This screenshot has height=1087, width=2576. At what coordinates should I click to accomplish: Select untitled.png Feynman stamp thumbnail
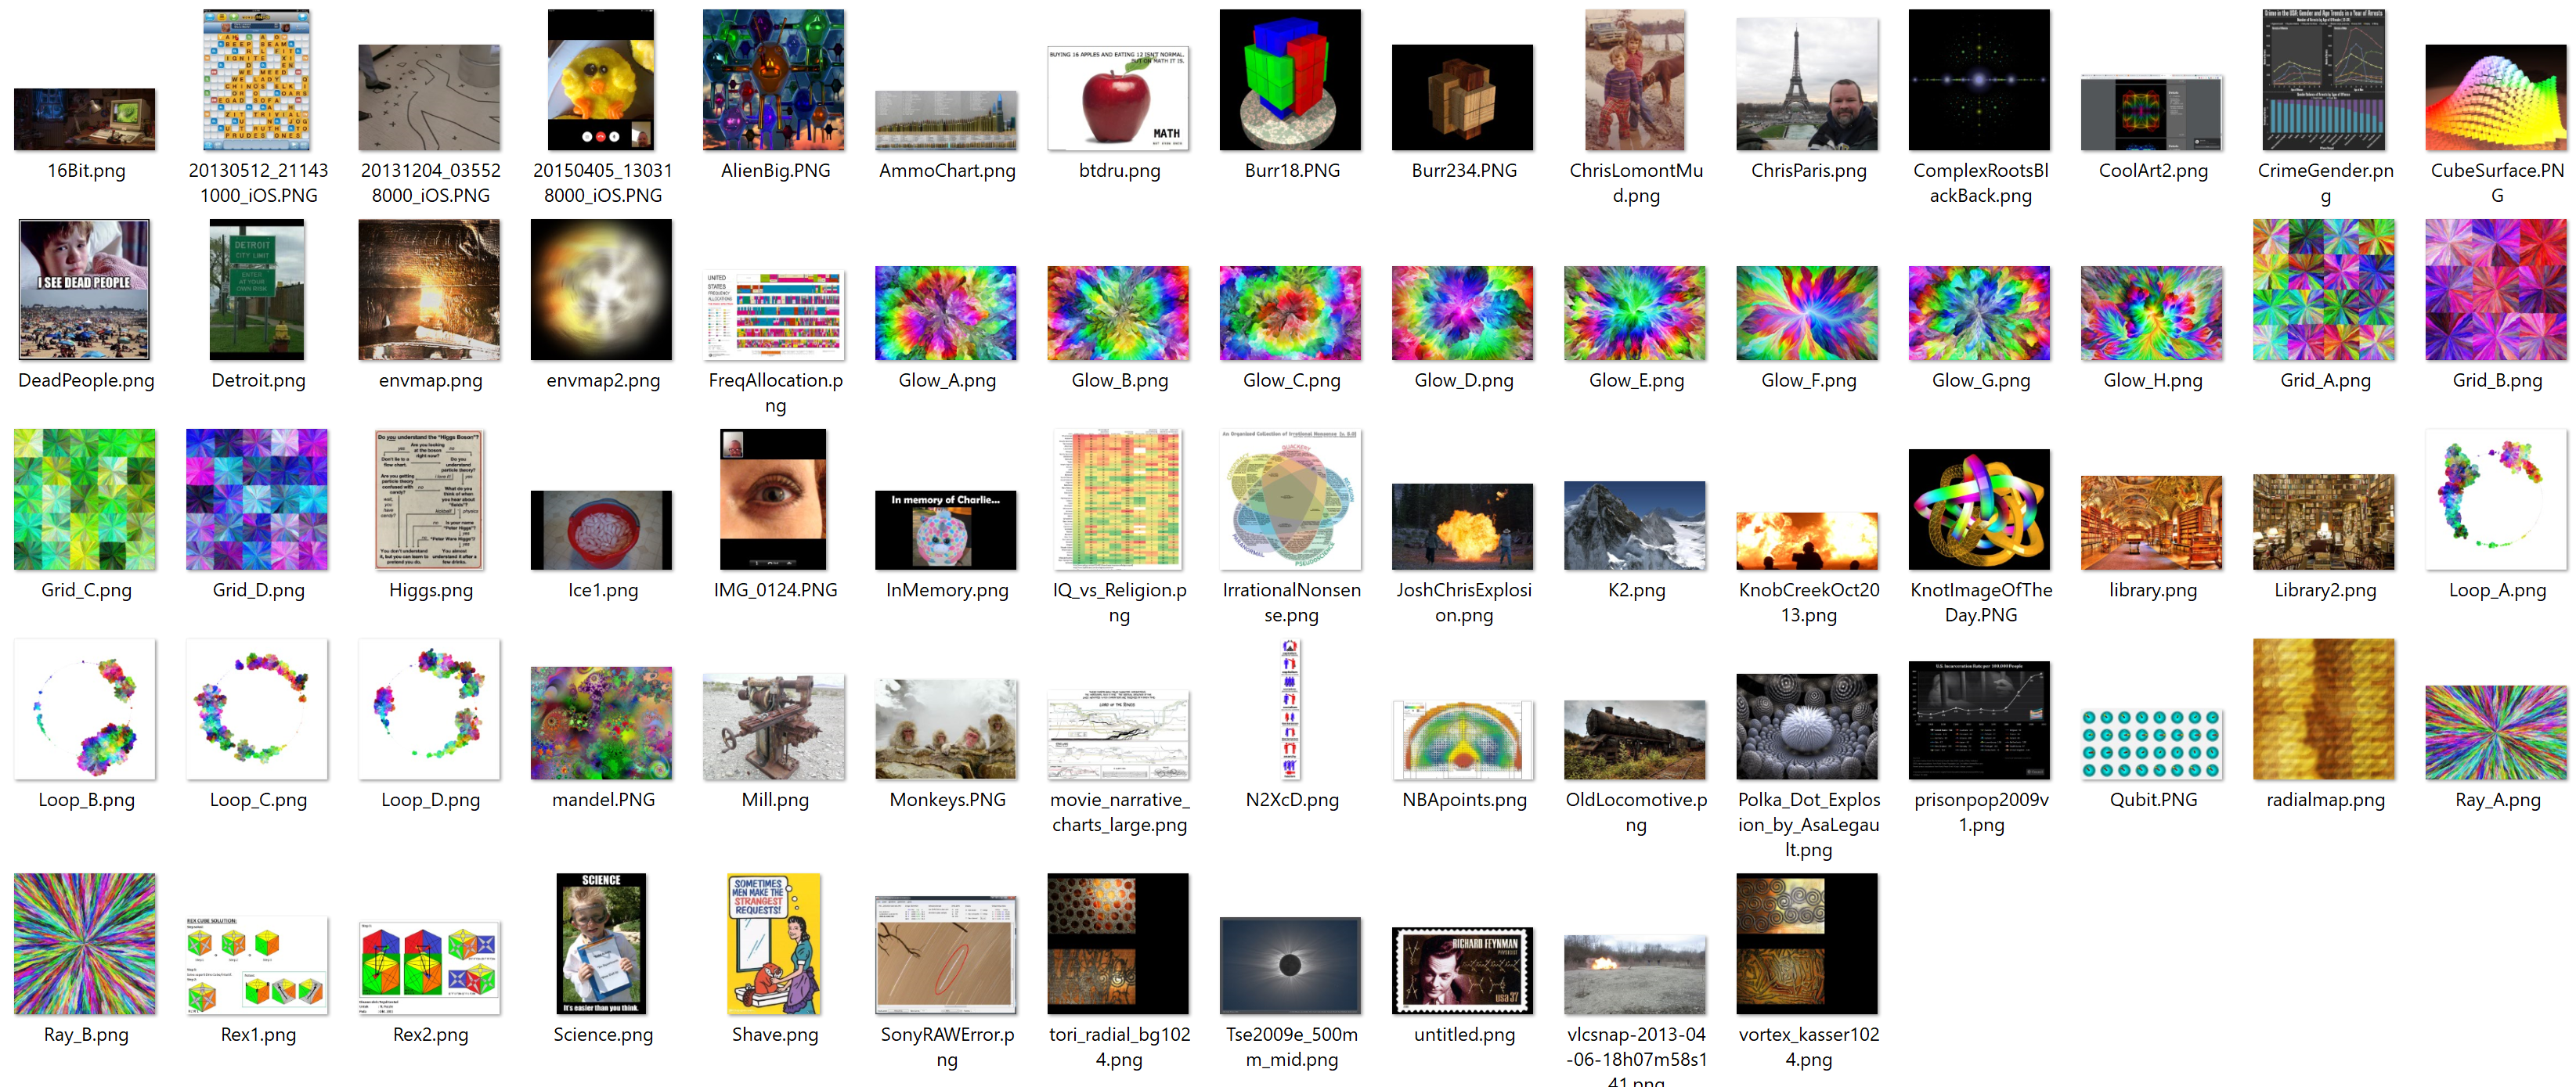(x=1462, y=970)
